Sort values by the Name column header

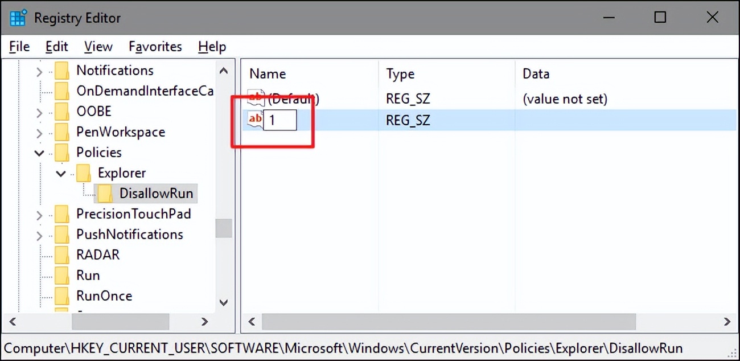tap(268, 73)
